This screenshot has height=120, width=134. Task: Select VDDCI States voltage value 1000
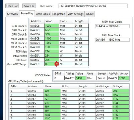(x=124, y=78)
